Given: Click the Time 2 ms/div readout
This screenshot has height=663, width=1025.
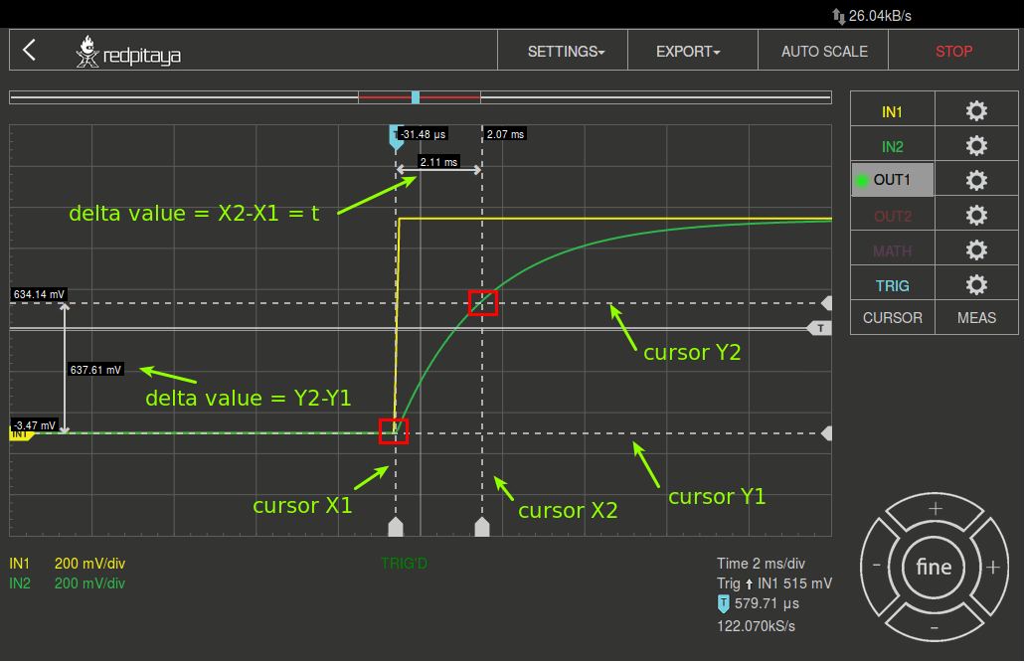Looking at the screenshot, I should (761, 563).
